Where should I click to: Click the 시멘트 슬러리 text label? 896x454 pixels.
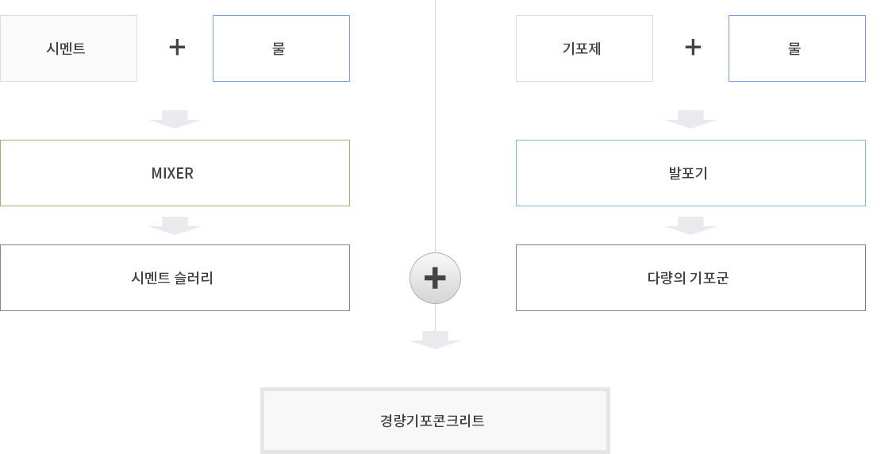(x=172, y=278)
